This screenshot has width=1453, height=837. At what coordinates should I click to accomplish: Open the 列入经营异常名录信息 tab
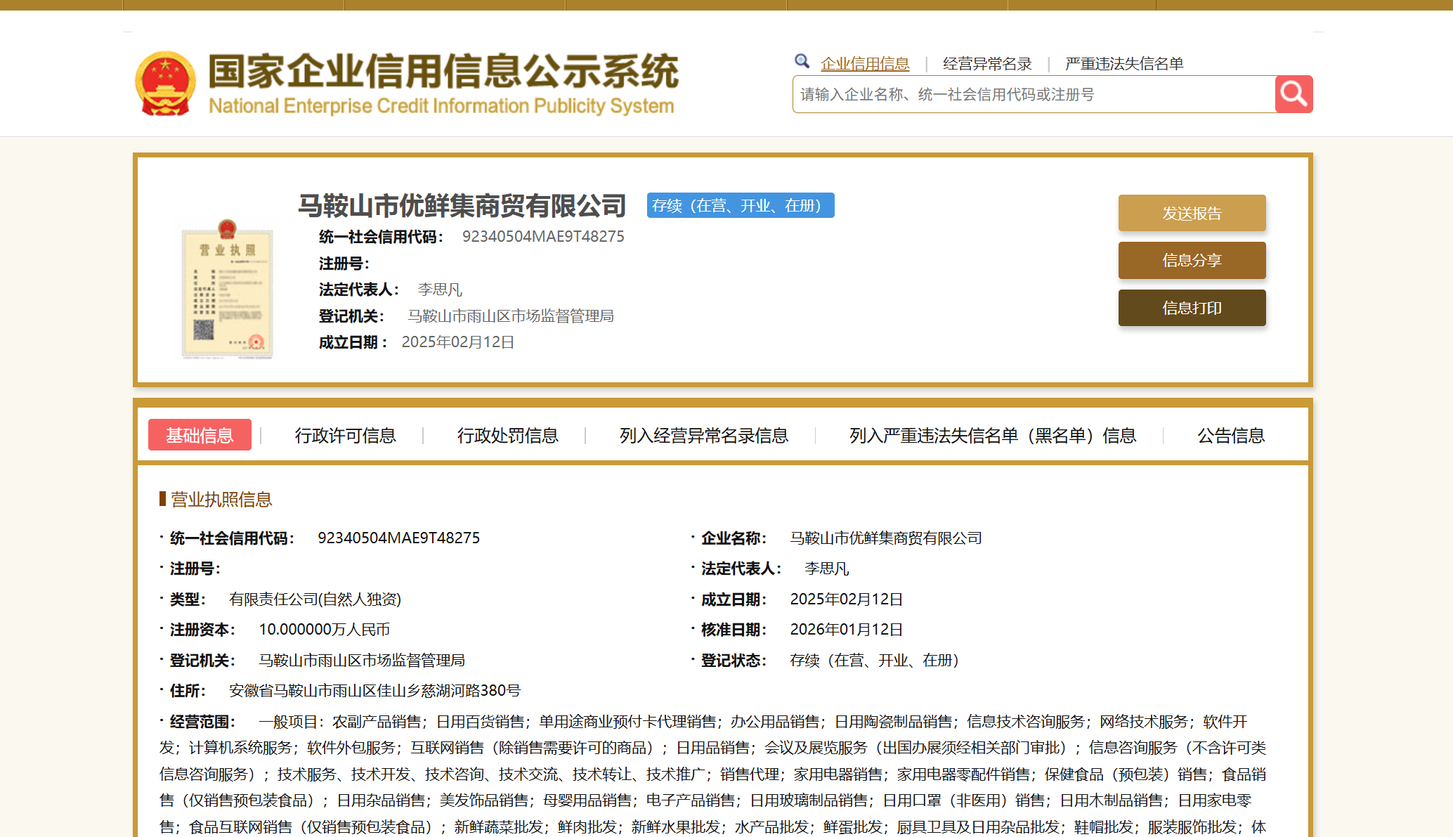point(703,436)
